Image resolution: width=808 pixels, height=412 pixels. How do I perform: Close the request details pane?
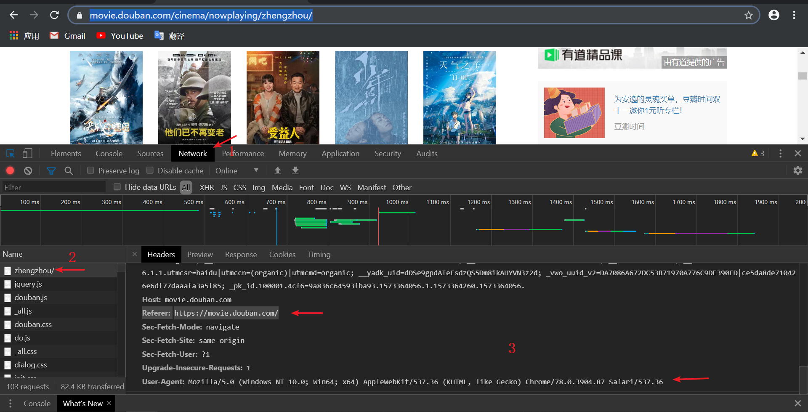(135, 254)
